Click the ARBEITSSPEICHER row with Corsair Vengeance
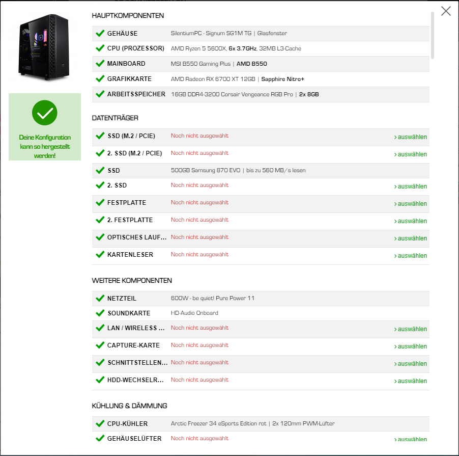Image resolution: width=459 pixels, height=456 pixels. point(261,94)
